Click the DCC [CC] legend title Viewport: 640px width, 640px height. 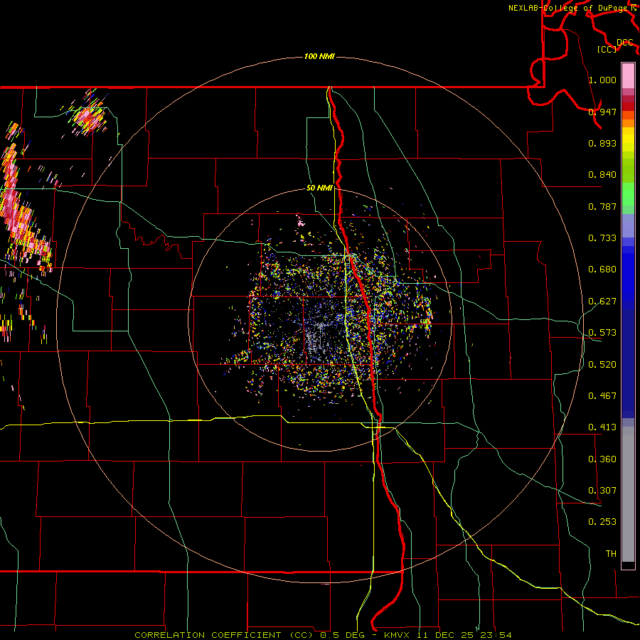click(x=616, y=46)
